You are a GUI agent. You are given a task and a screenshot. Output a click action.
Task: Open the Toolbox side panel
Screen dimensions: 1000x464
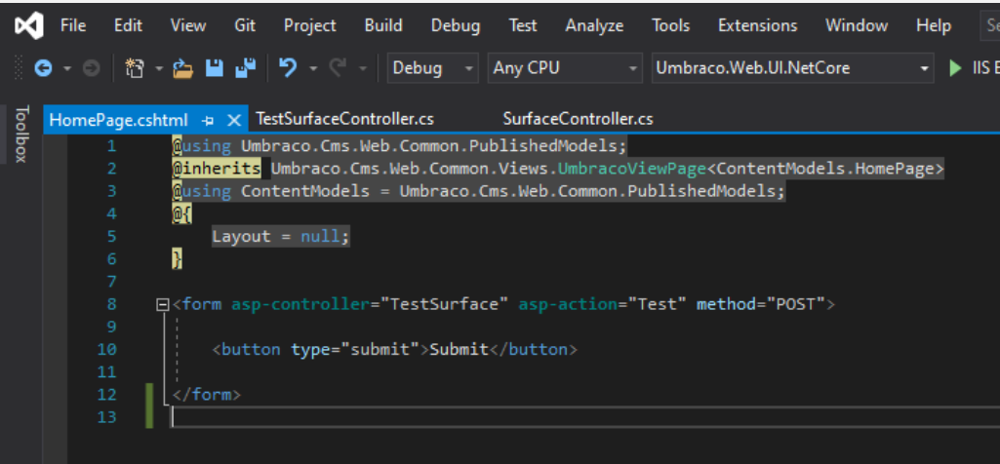[x=21, y=135]
